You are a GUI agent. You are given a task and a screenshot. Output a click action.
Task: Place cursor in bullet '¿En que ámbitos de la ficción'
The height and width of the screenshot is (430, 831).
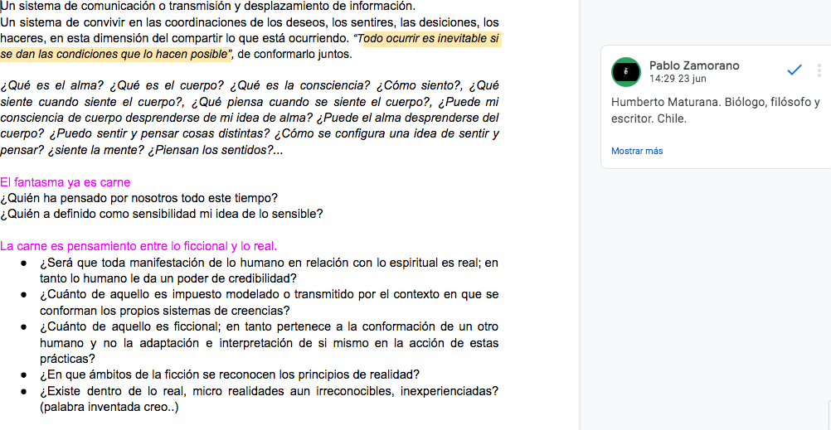point(230,374)
